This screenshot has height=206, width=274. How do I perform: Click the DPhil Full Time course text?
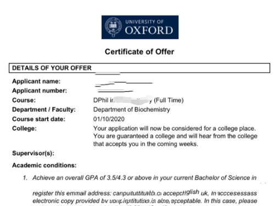(x=138, y=100)
